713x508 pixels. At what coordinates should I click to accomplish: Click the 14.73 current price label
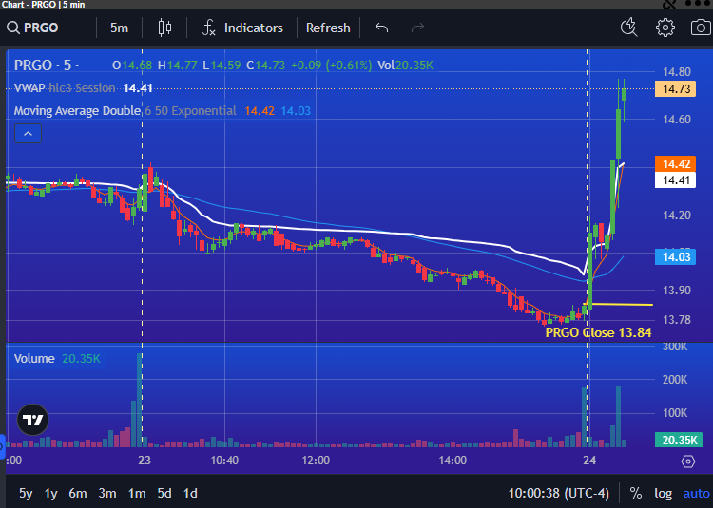tap(675, 88)
